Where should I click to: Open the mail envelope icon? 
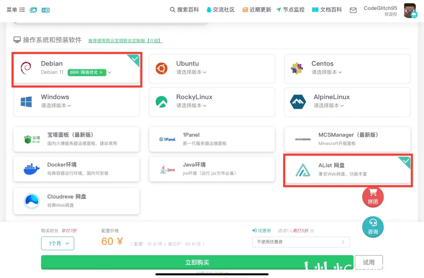pyautogui.click(x=353, y=10)
